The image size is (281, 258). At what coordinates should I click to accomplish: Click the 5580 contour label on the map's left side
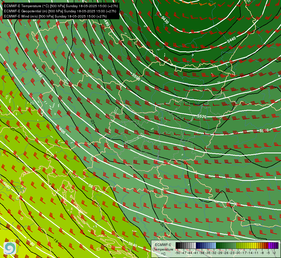[x=39, y=73]
